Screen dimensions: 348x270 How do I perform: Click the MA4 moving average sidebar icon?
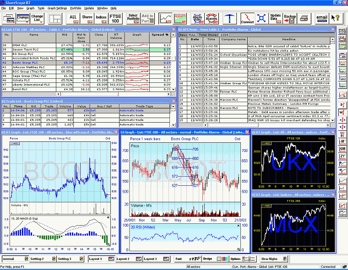point(343,85)
